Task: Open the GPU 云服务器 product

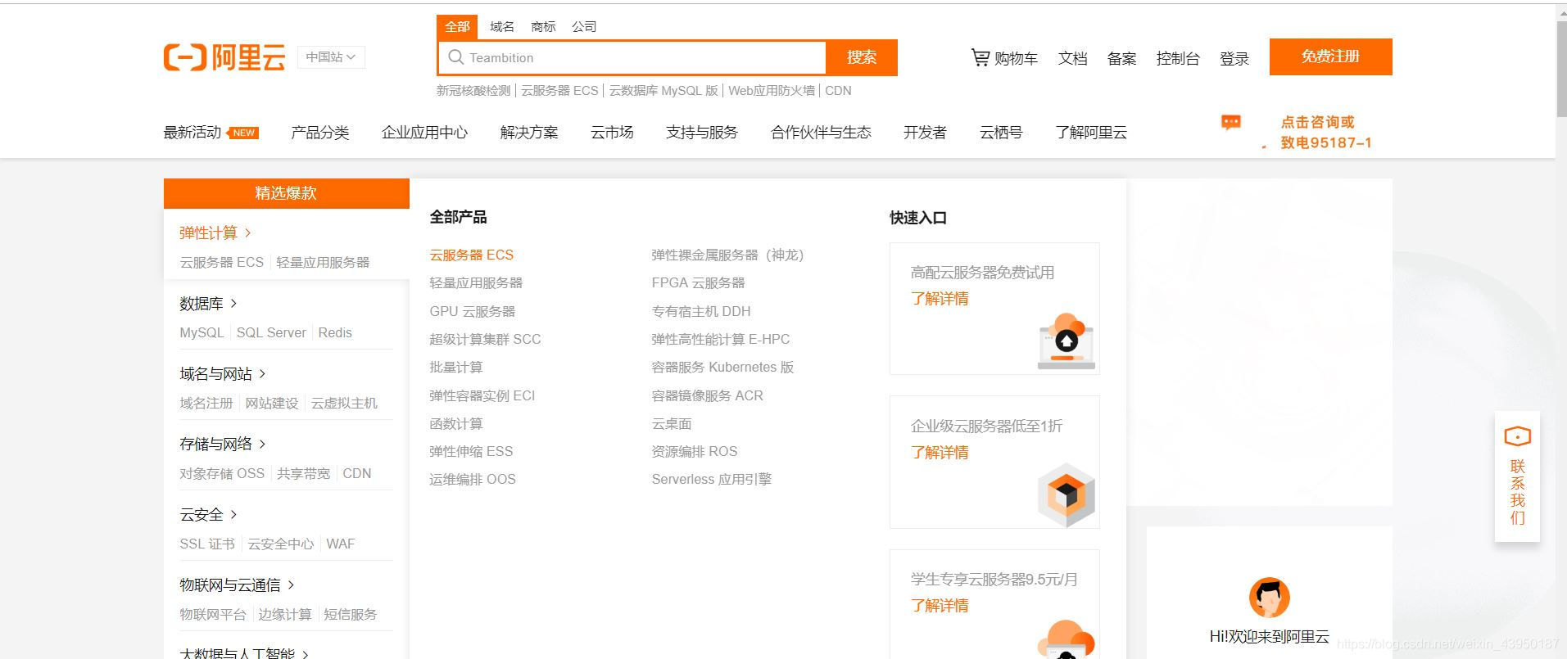Action: click(473, 312)
